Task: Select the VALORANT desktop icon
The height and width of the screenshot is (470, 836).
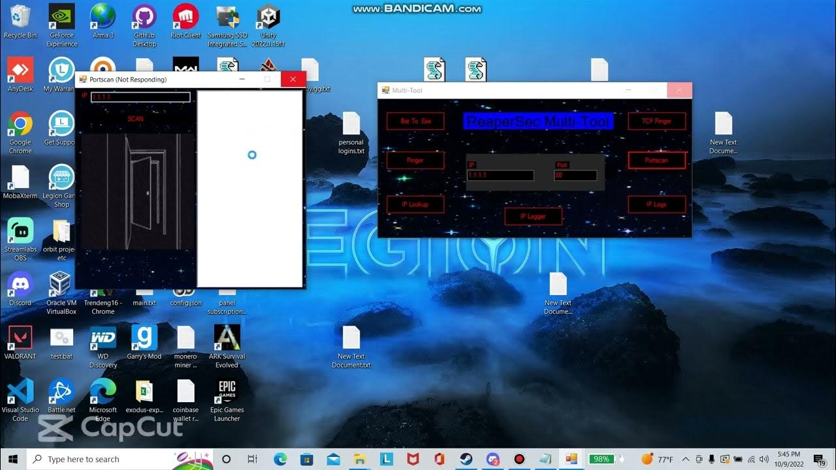Action: [x=20, y=343]
